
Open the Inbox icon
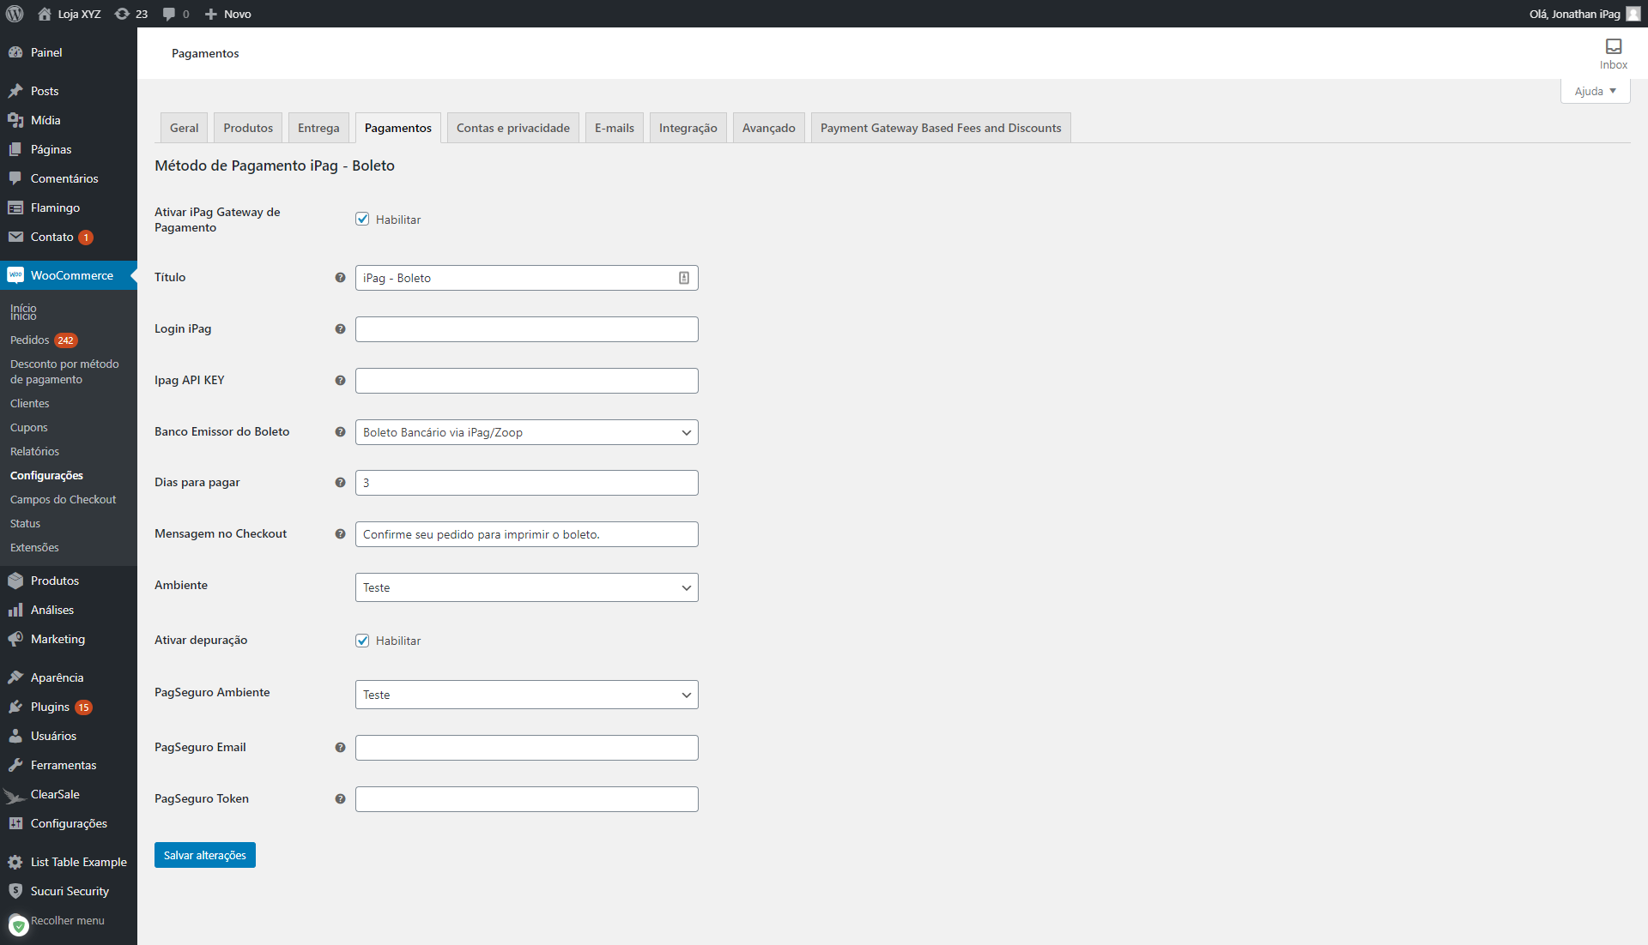click(1613, 47)
